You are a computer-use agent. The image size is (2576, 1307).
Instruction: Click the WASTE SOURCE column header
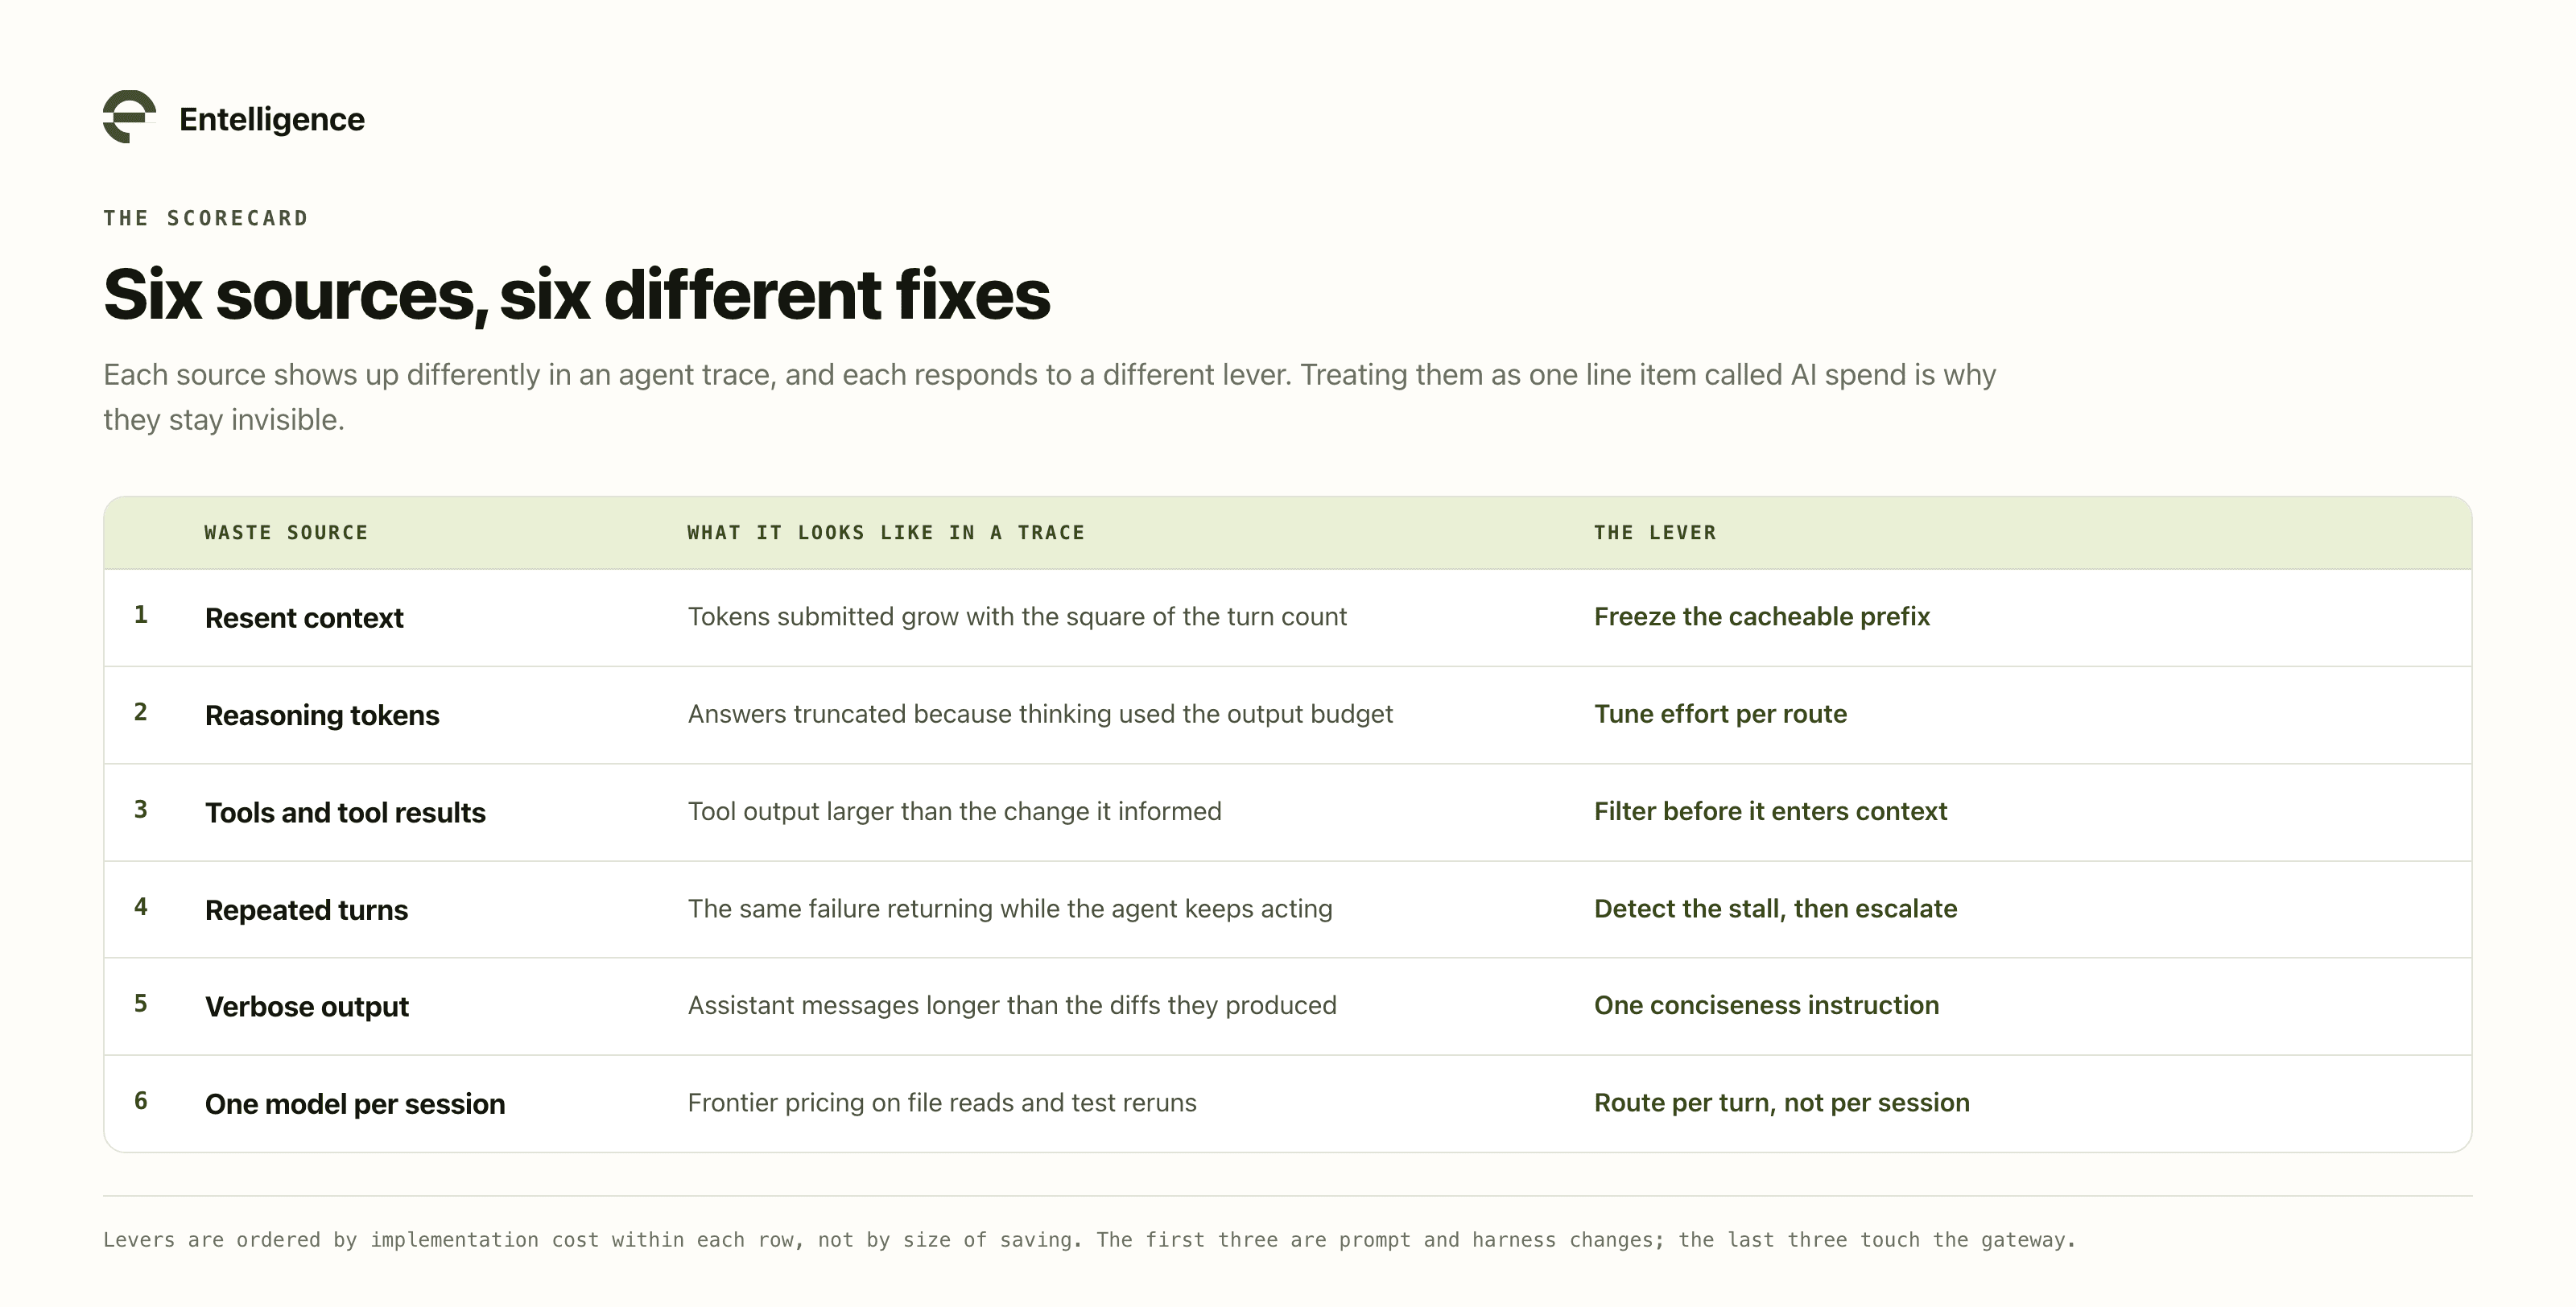[x=286, y=533]
